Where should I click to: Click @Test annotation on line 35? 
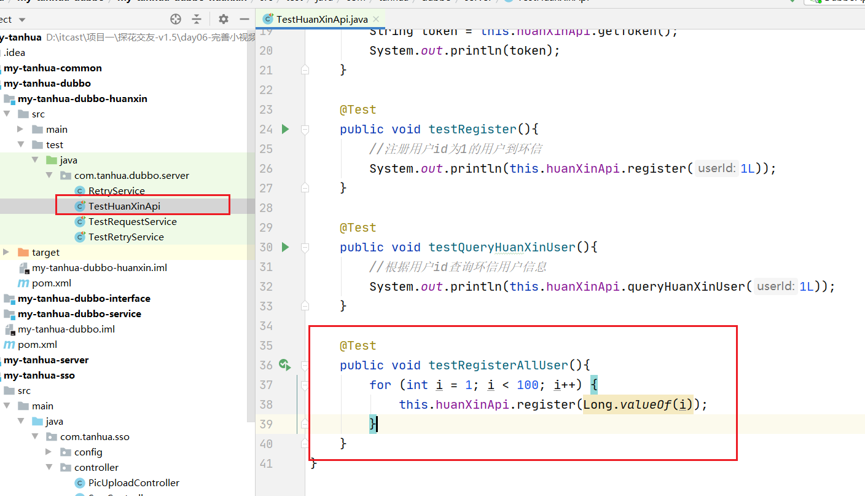[x=358, y=345]
